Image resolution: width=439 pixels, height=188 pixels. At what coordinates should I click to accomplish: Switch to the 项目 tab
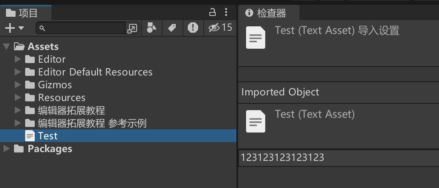[22, 13]
